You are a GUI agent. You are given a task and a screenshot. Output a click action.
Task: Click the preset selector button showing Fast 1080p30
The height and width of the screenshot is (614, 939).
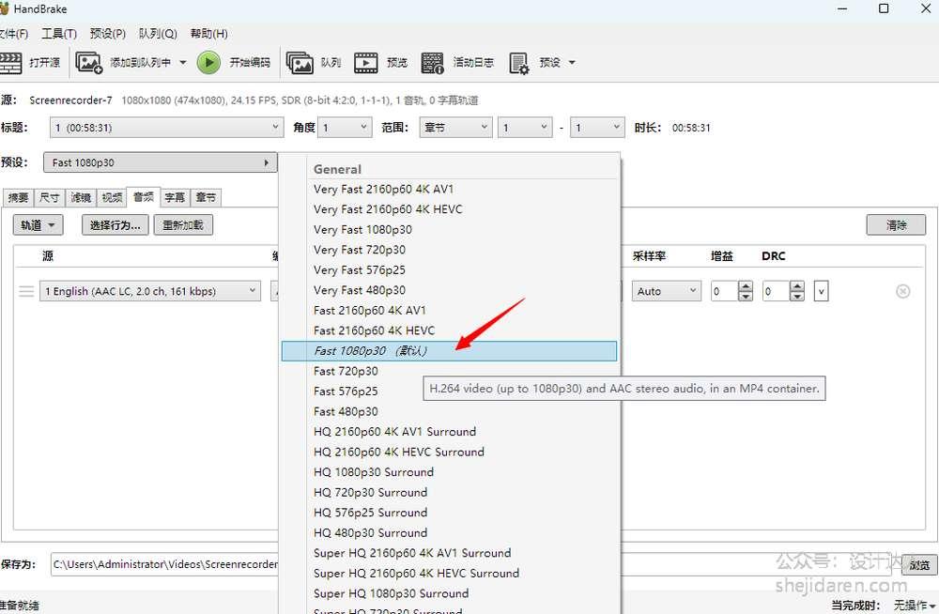click(x=160, y=162)
